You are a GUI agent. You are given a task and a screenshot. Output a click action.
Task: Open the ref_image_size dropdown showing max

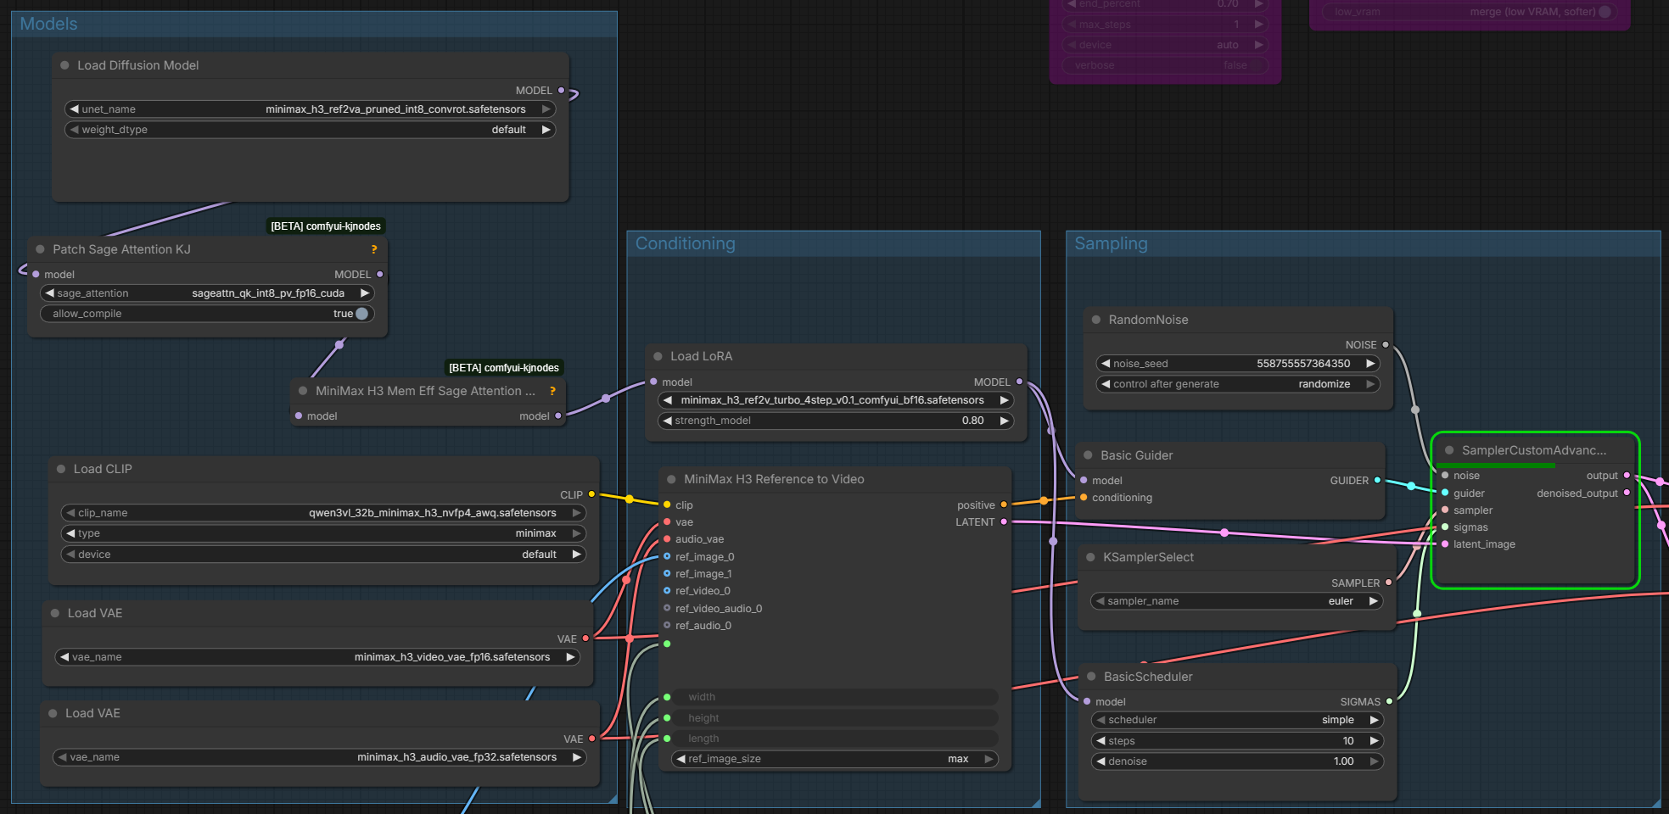(x=835, y=759)
